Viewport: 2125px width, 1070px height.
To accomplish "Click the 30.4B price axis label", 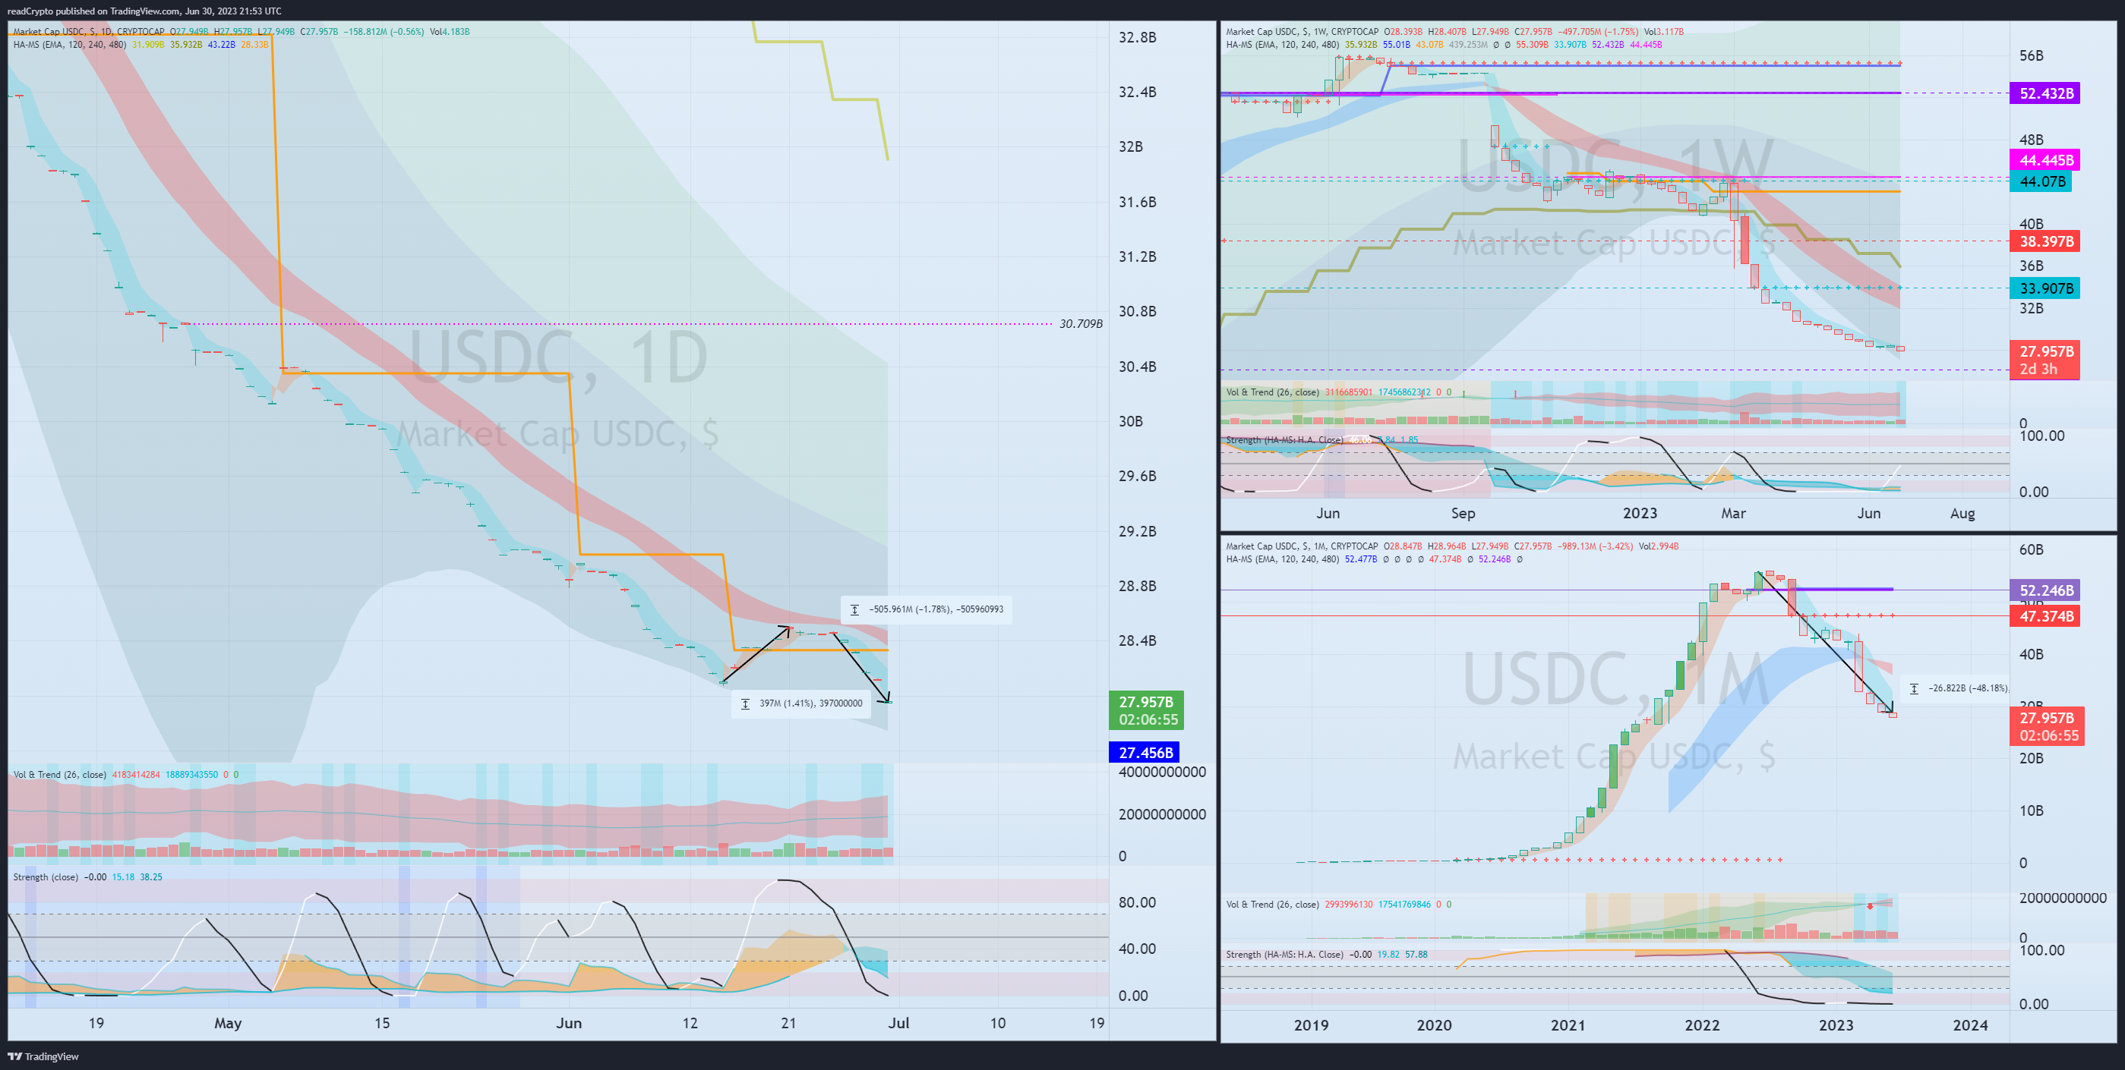I will [1137, 366].
